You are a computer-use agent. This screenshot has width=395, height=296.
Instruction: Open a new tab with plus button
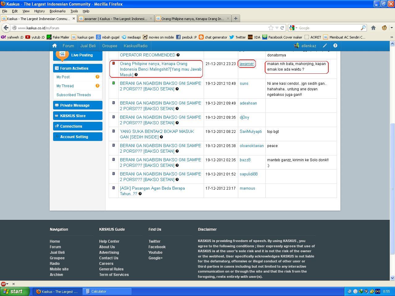click(236, 18)
